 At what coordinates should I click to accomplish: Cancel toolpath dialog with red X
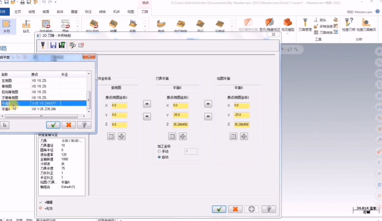pyautogui.click(x=235, y=209)
